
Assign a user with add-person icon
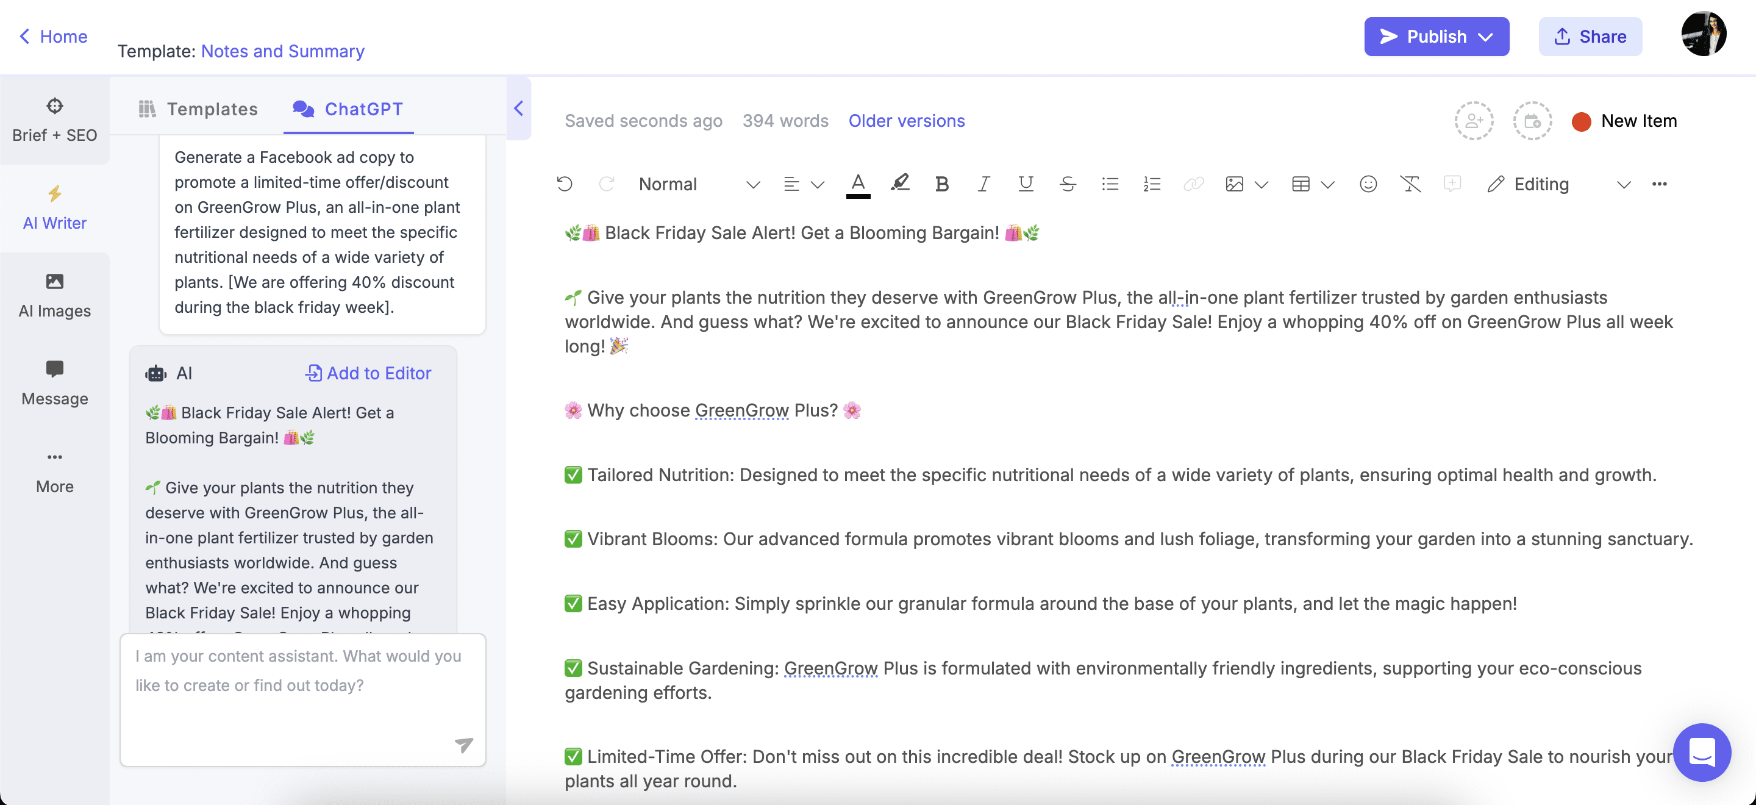(x=1474, y=121)
